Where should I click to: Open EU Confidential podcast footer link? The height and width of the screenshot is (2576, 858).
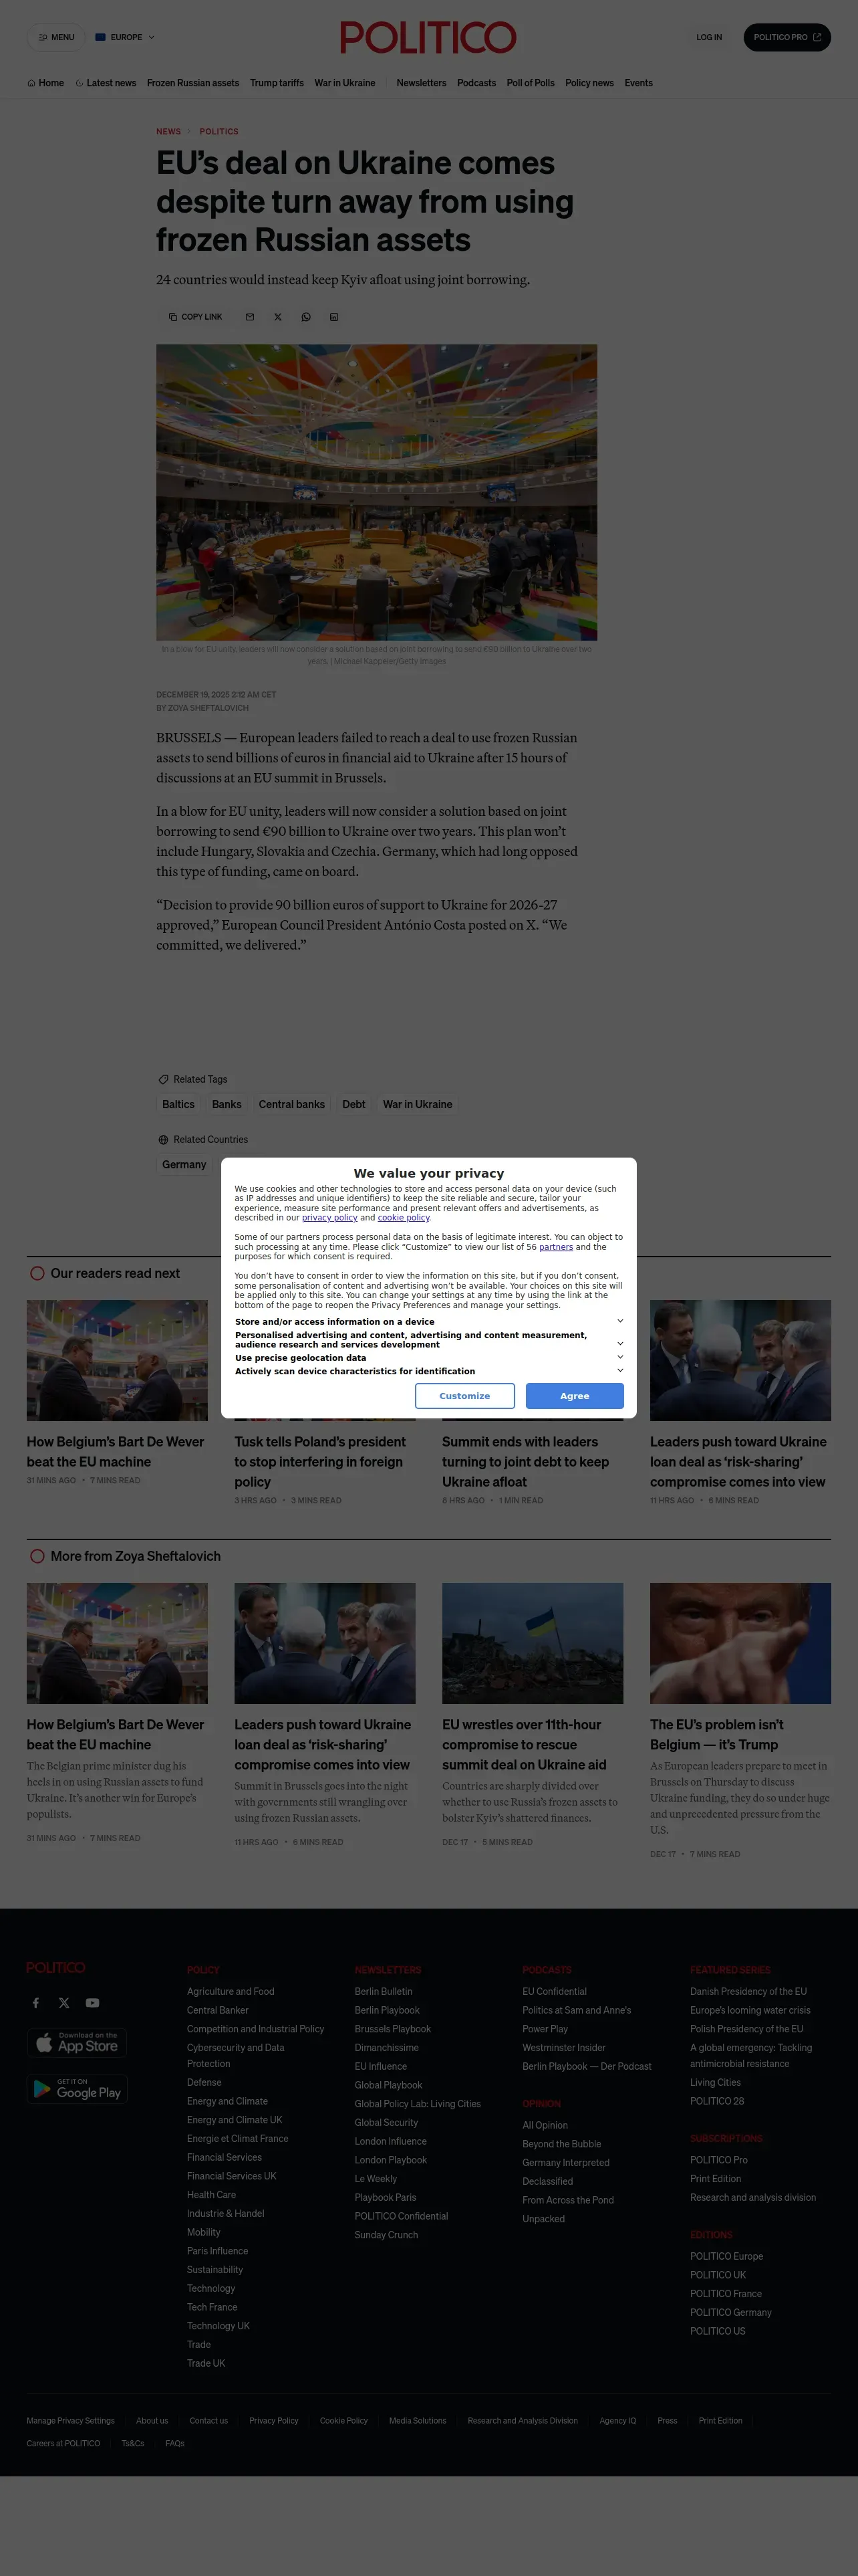555,1991
